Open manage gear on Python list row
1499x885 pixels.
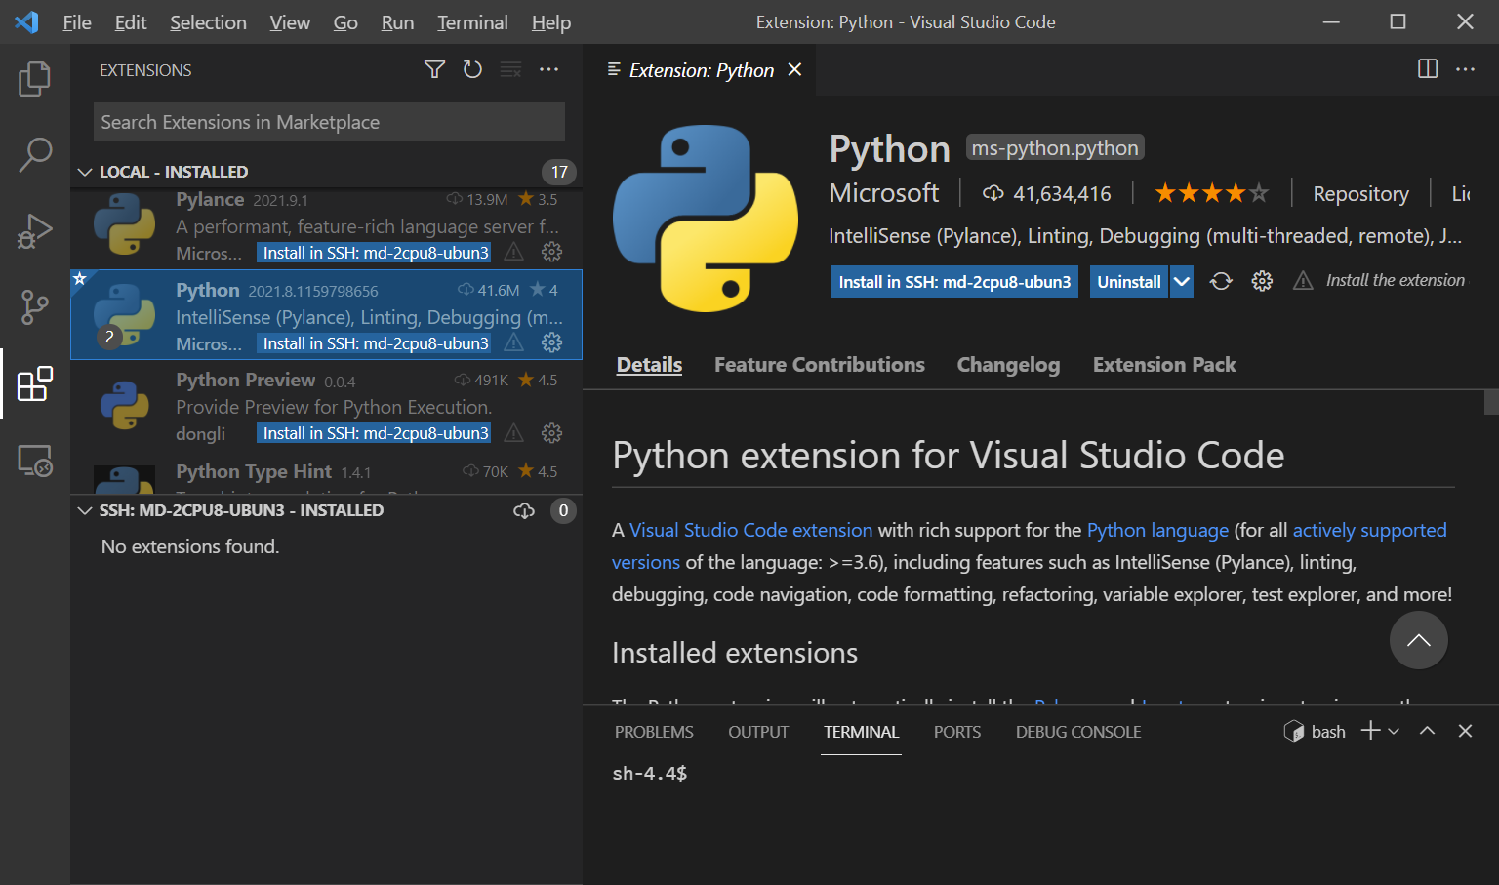(551, 342)
